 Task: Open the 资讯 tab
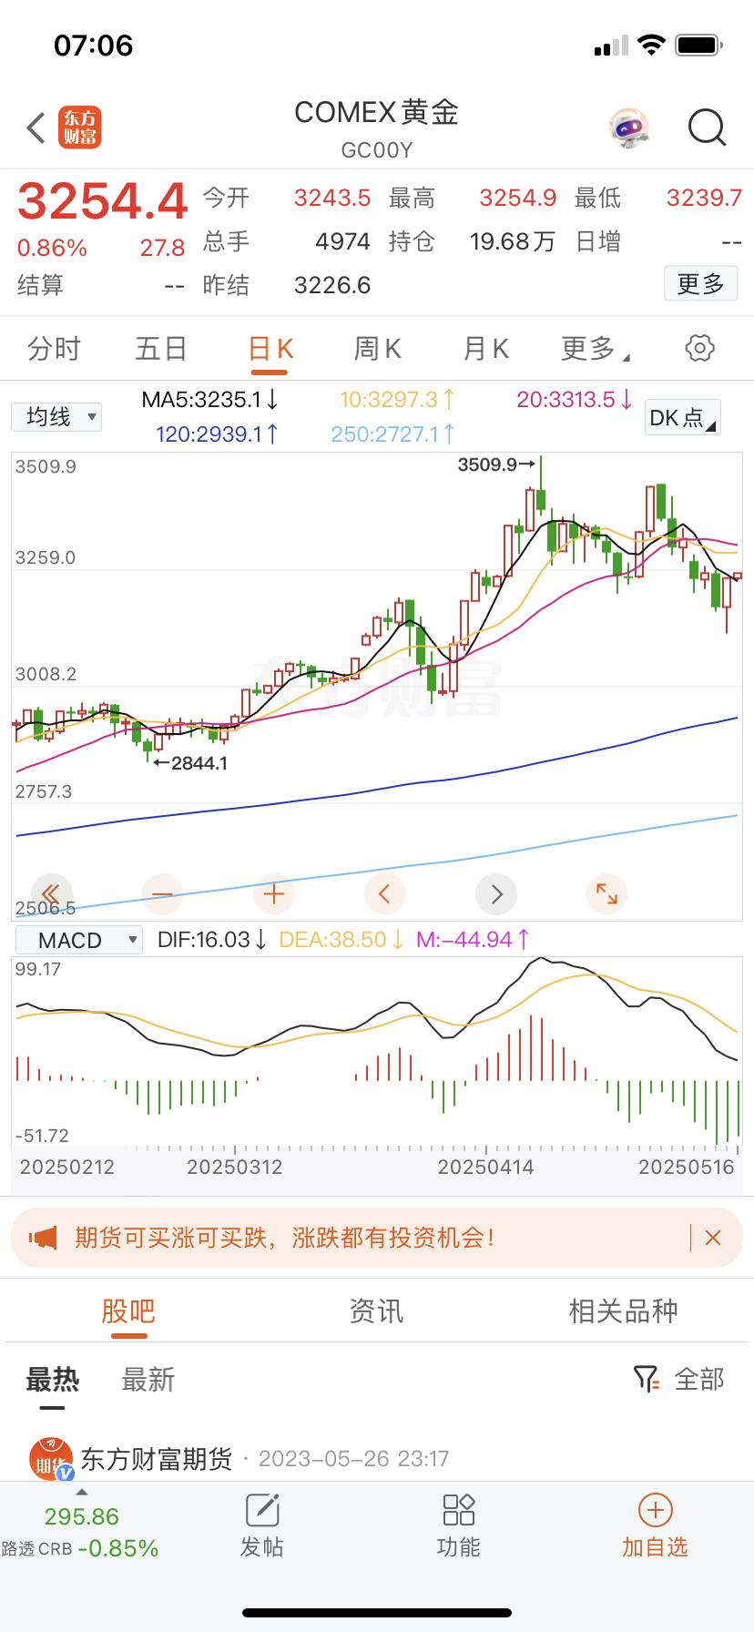376,1311
